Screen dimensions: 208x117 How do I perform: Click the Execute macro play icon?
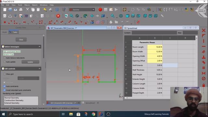coord(116,9)
